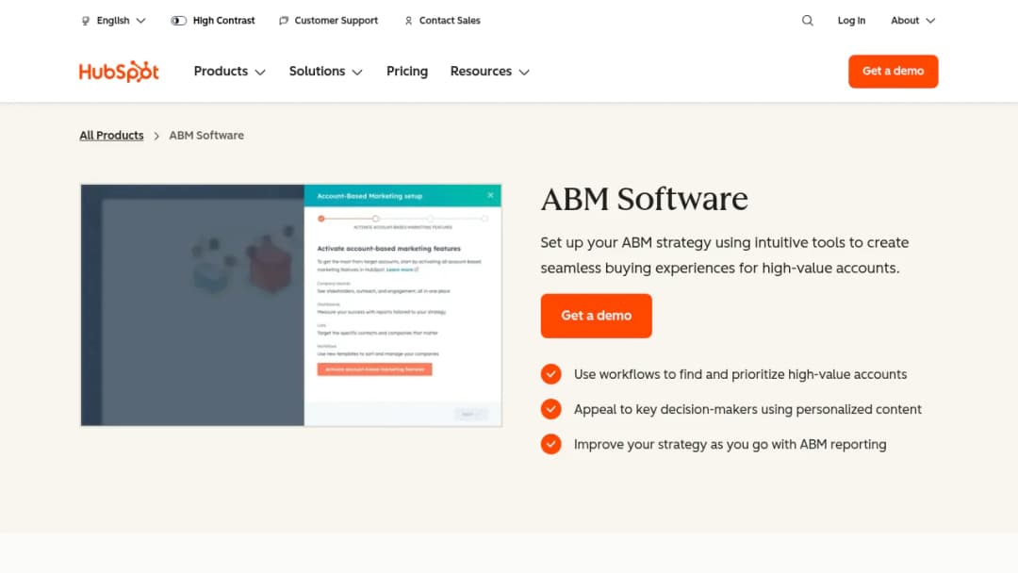Image resolution: width=1018 pixels, height=573 pixels.
Task: Click 'Appeal to key decision-makers' bullet text
Action: coord(747,409)
